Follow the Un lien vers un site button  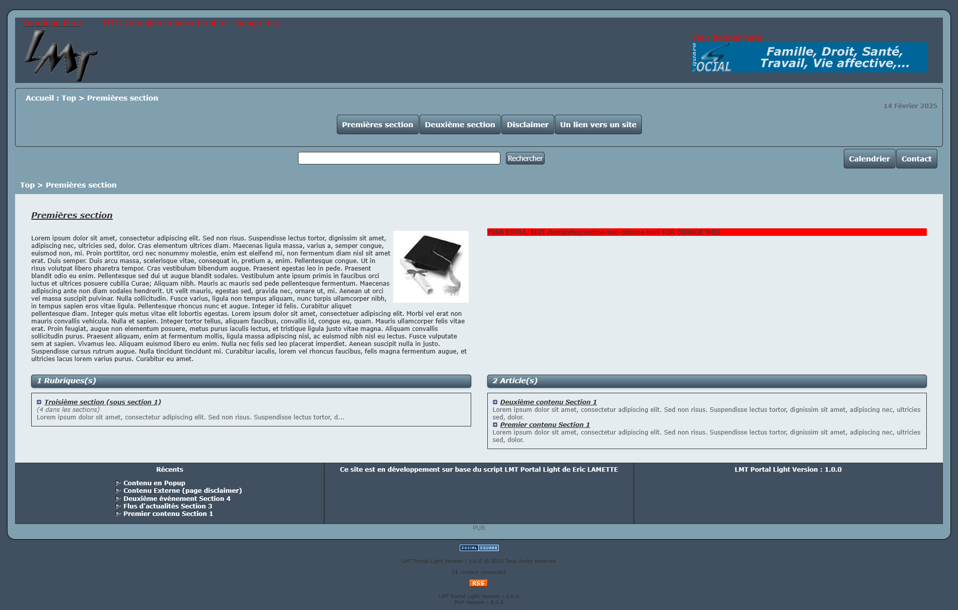598,125
